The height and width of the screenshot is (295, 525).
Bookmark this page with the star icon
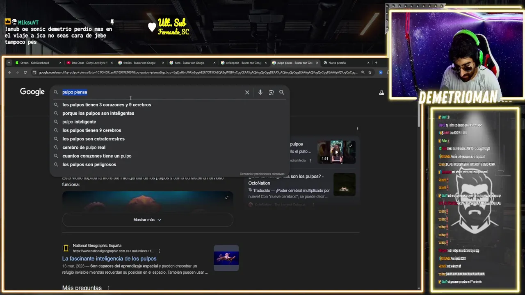coord(370,73)
